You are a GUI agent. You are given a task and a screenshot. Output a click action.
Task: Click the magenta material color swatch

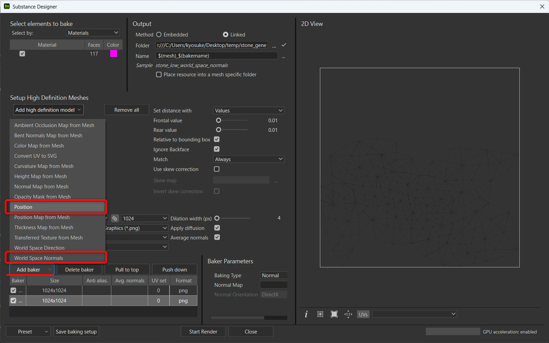(114, 54)
